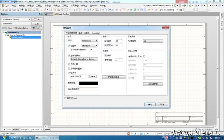This screenshot has height=140, width=224.
Task: Click the green circle navigation icon
Action: (x=175, y=6)
